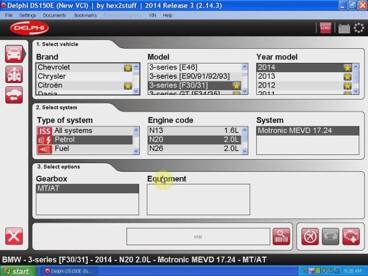Select year model 2012

click(x=304, y=85)
